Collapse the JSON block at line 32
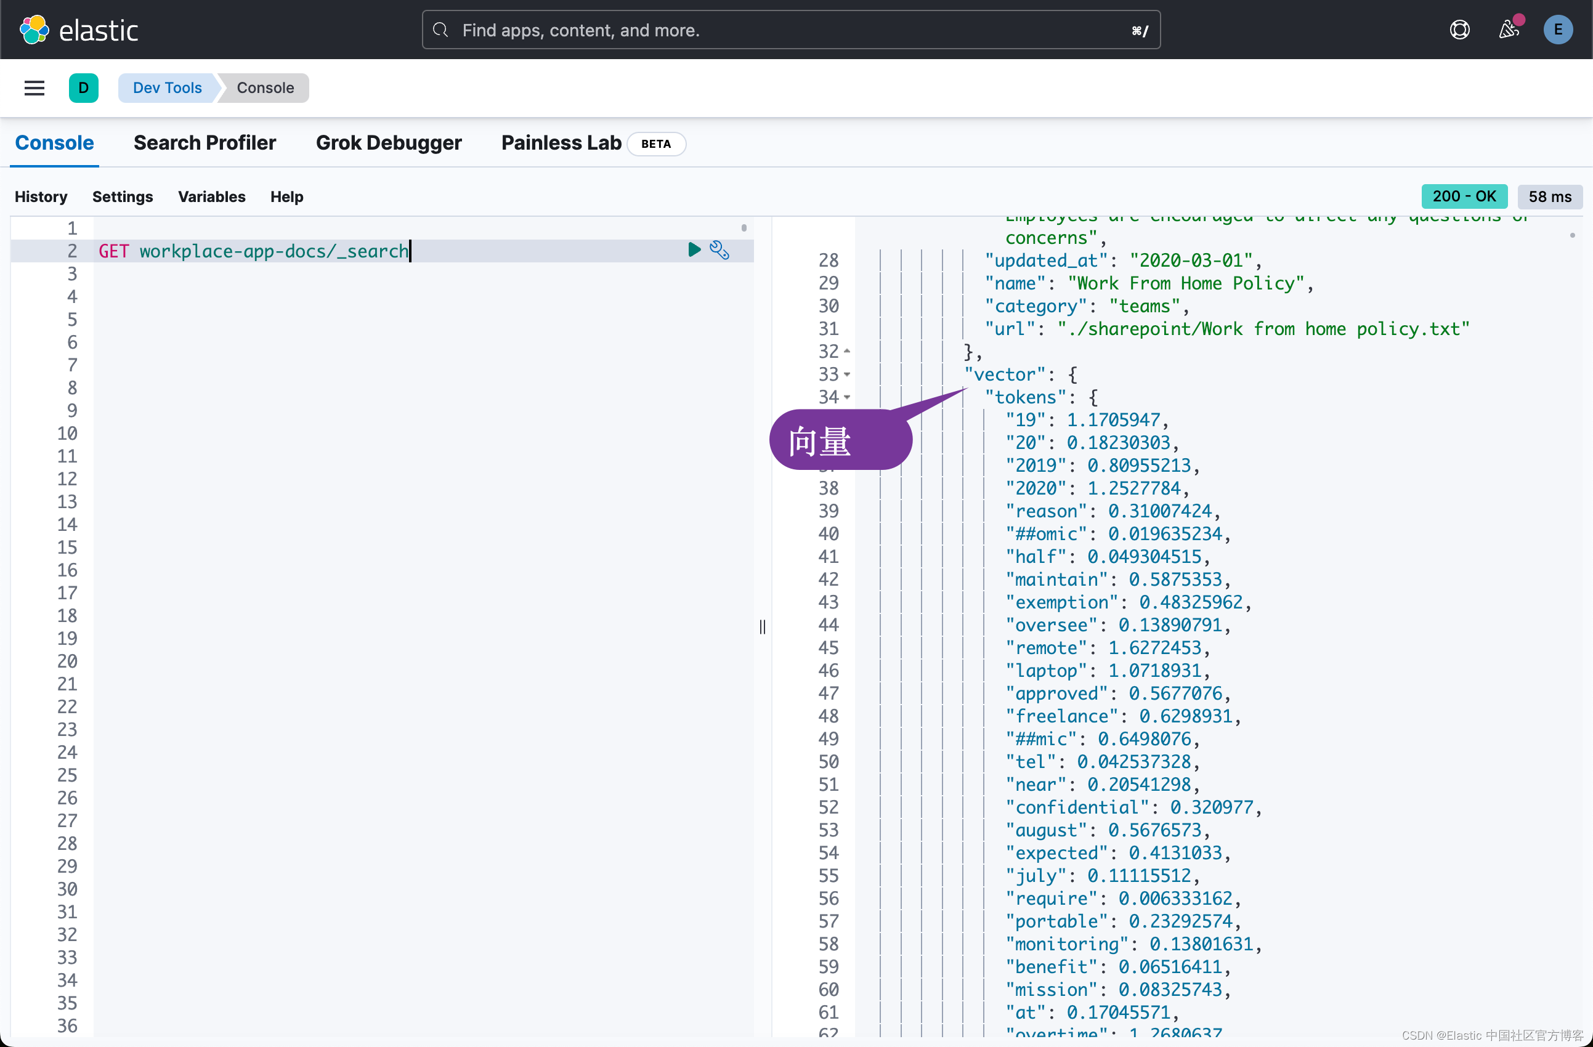Image resolution: width=1593 pixels, height=1047 pixels. click(848, 351)
